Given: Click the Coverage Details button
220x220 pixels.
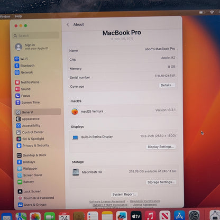Looking at the screenshot, I should pos(167,85).
